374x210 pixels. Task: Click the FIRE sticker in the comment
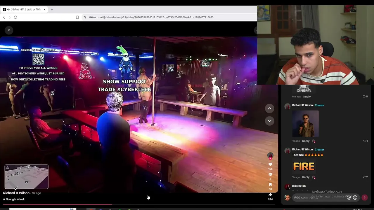[304, 166]
